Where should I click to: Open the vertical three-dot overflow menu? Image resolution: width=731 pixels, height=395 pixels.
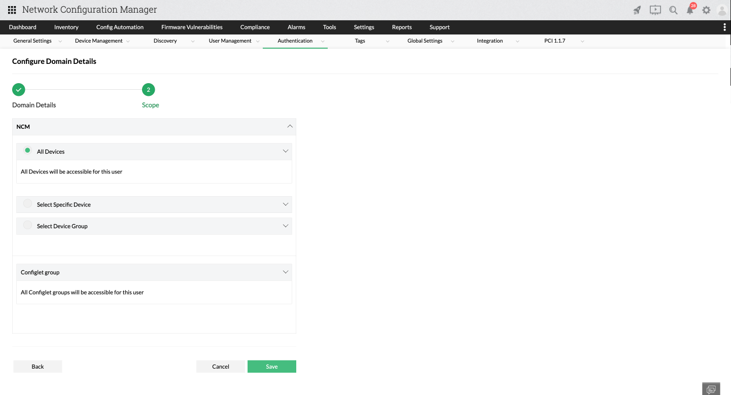(724, 27)
